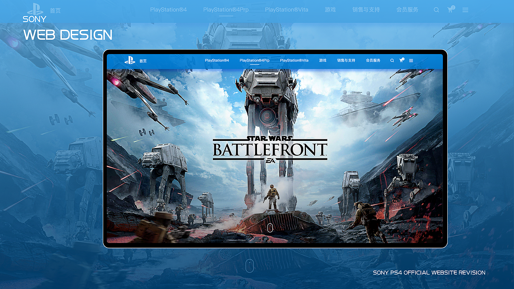Click the faded search icon in outer header

[x=436, y=10]
